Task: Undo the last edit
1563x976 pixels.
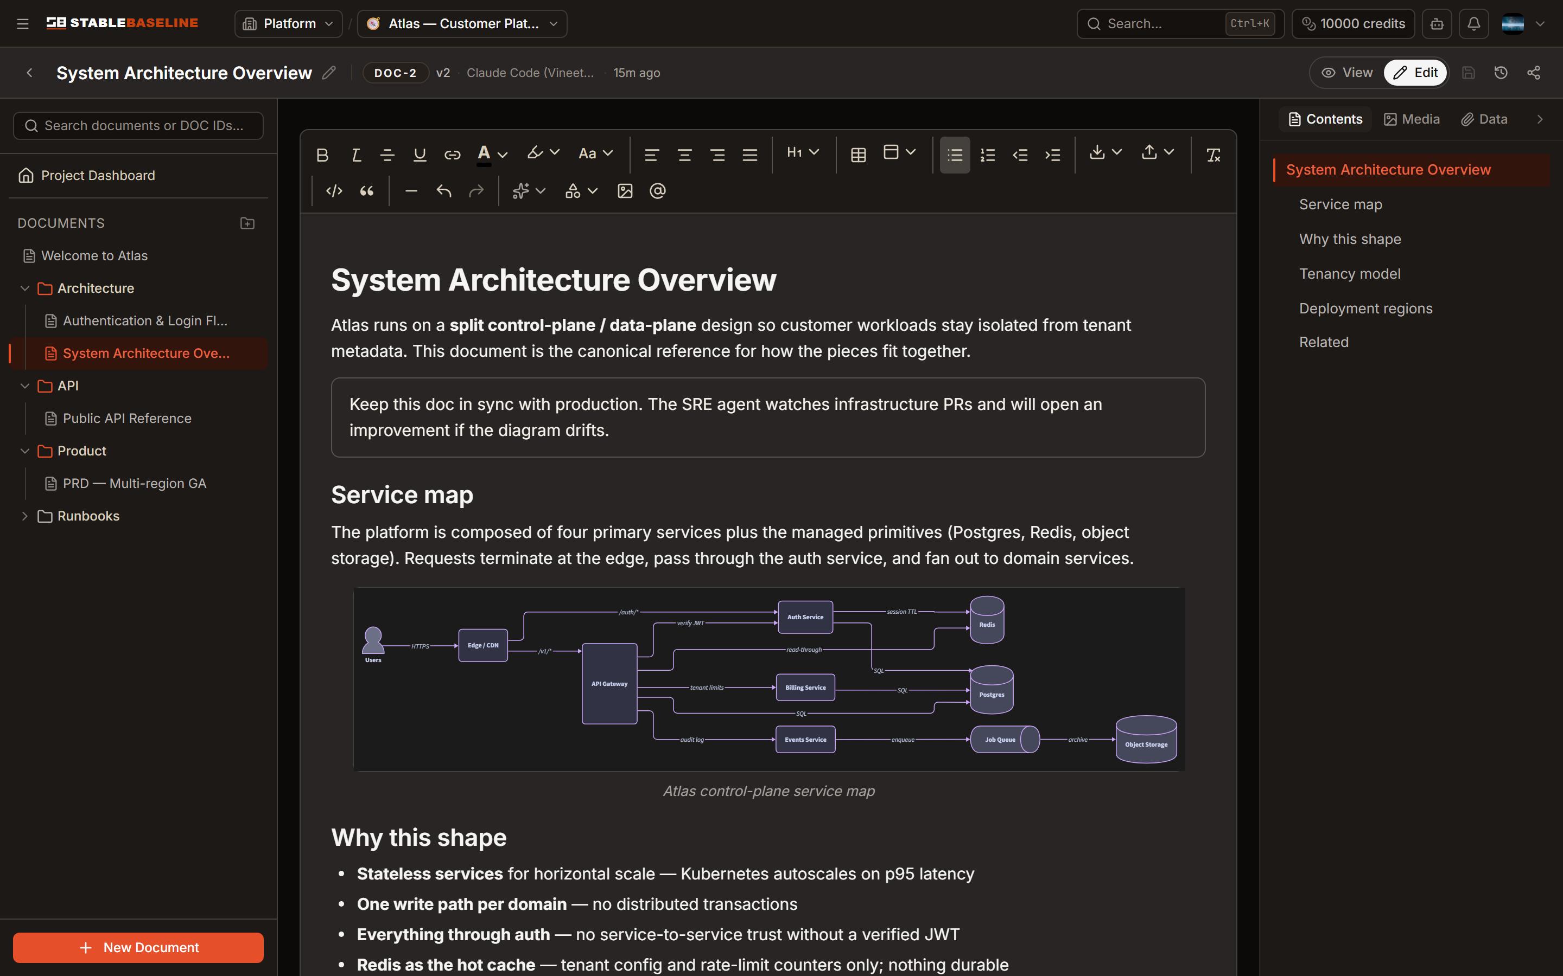Action: pos(444,191)
